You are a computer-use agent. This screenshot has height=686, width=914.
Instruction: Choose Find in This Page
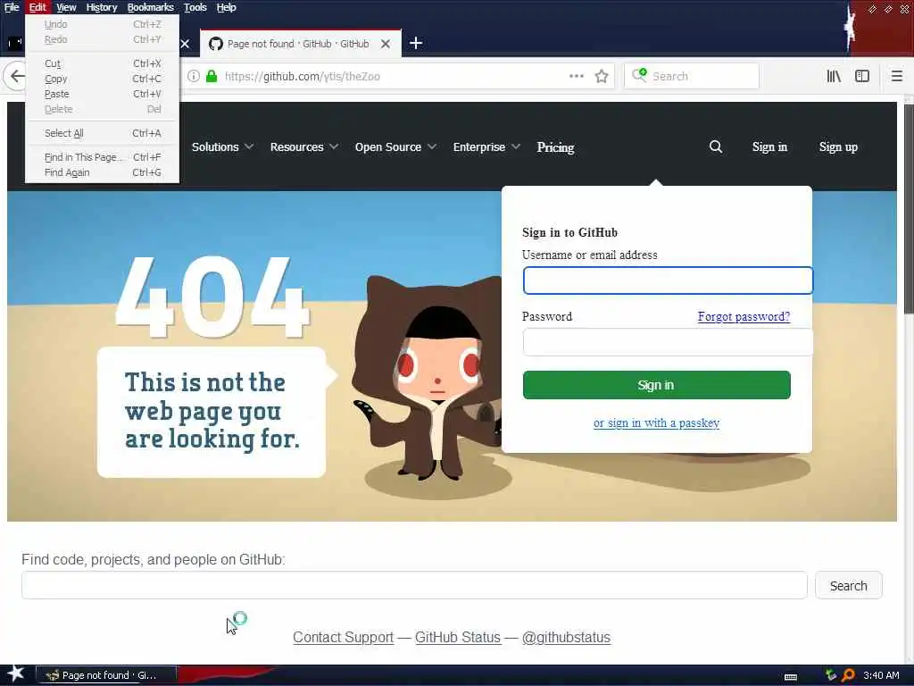[x=102, y=157]
